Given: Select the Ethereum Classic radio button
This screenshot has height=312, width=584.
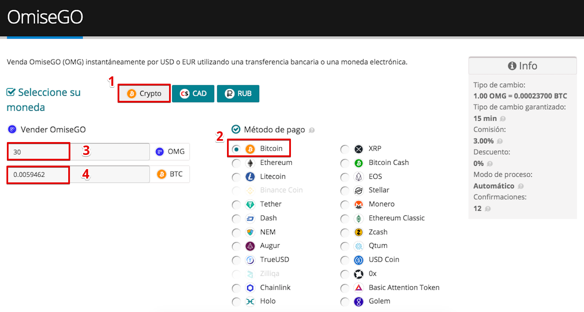Looking at the screenshot, I should point(345,218).
